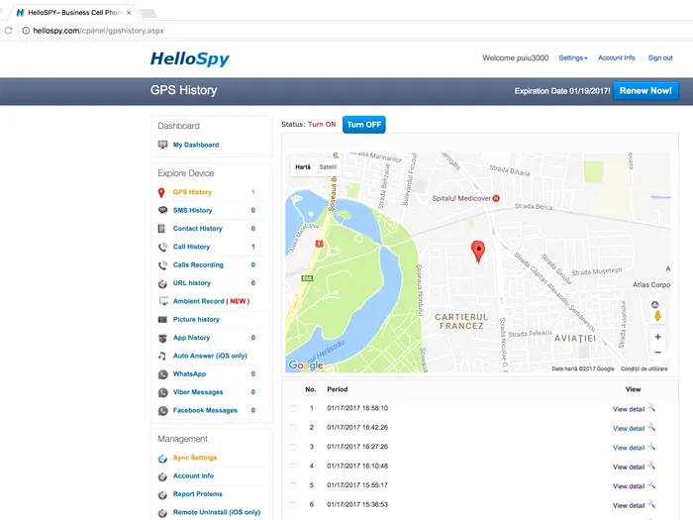The width and height of the screenshot is (693, 520).
Task: Click the SMS History speech bubble icon
Action: [x=162, y=210]
